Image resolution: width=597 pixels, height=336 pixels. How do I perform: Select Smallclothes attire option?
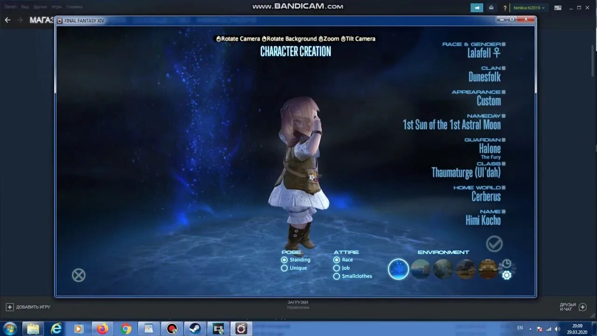click(x=353, y=276)
